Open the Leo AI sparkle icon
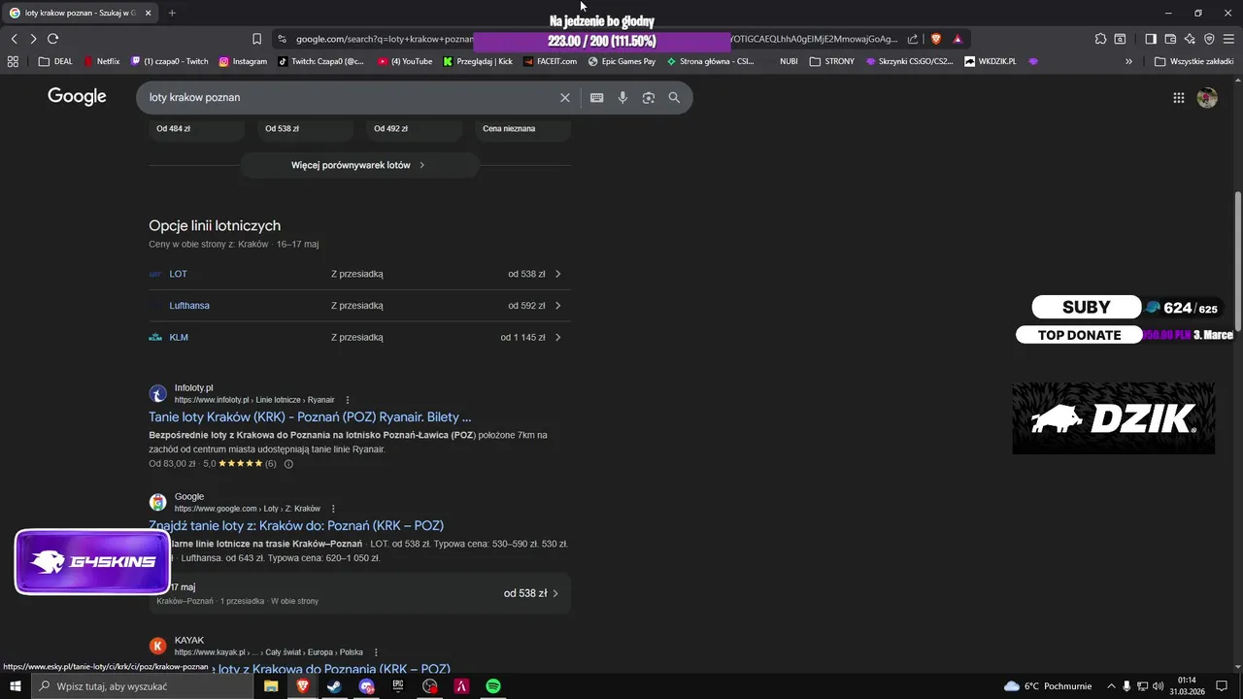1243x699 pixels. [x=1190, y=39]
